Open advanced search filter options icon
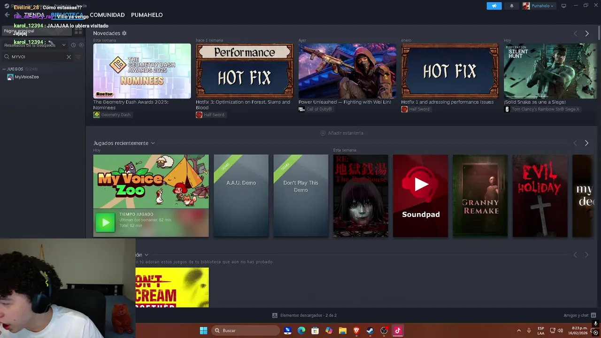This screenshot has height=338, width=601. pyautogui.click(x=78, y=57)
